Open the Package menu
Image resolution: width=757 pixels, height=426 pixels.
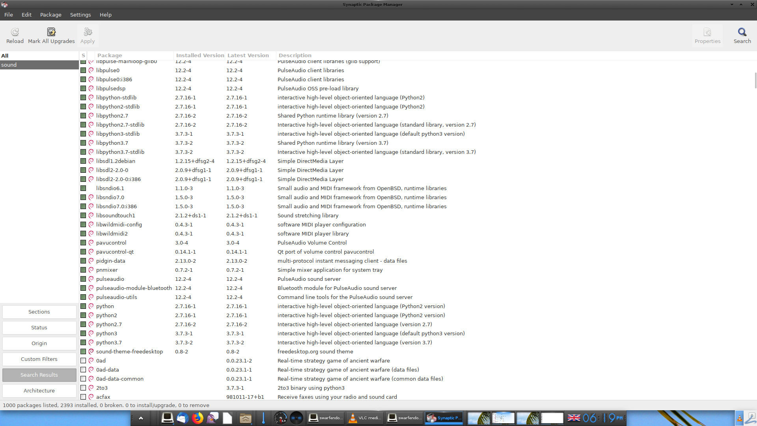pyautogui.click(x=50, y=15)
